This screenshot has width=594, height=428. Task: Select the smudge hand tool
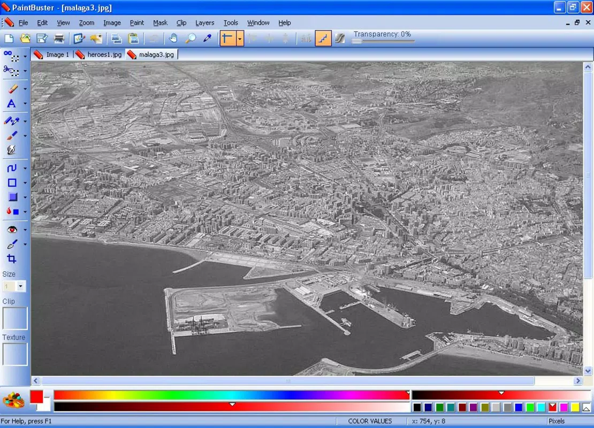point(12,150)
